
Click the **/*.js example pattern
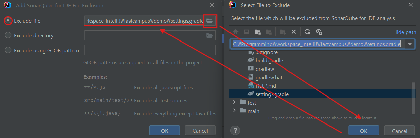pos(95,87)
